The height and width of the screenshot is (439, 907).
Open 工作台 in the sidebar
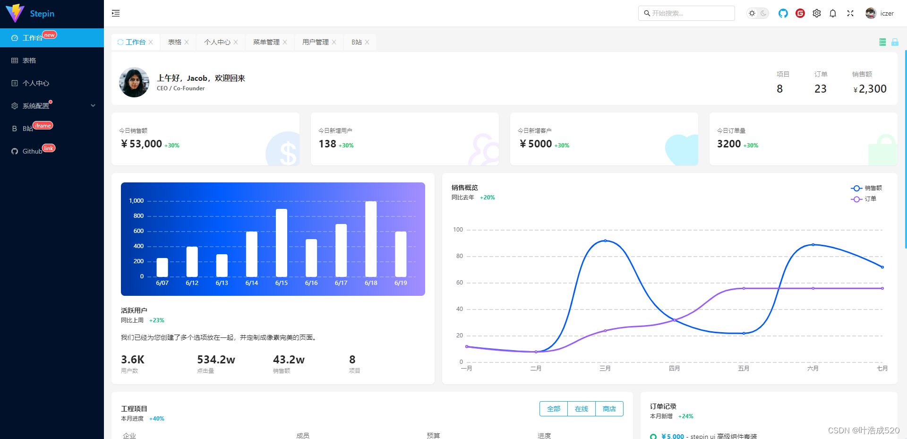[52, 38]
